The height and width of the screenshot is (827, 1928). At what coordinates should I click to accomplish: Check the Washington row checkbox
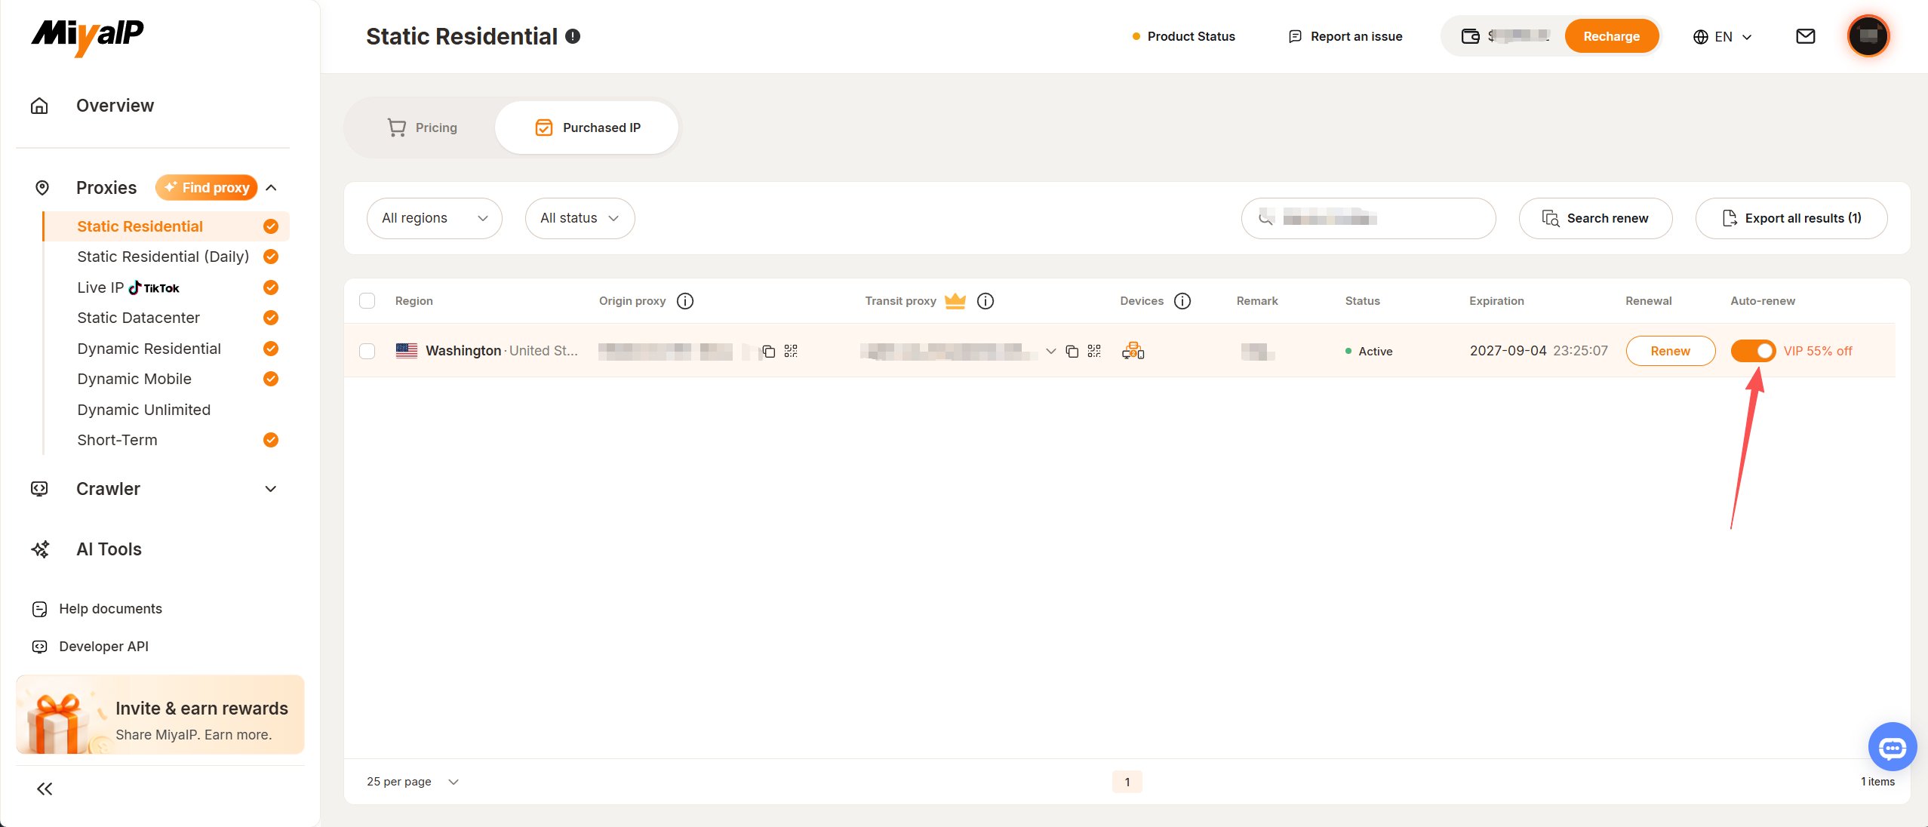click(367, 351)
